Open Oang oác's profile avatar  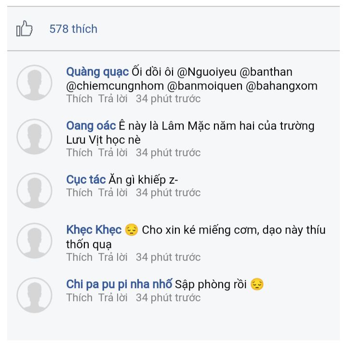[x=34, y=137]
